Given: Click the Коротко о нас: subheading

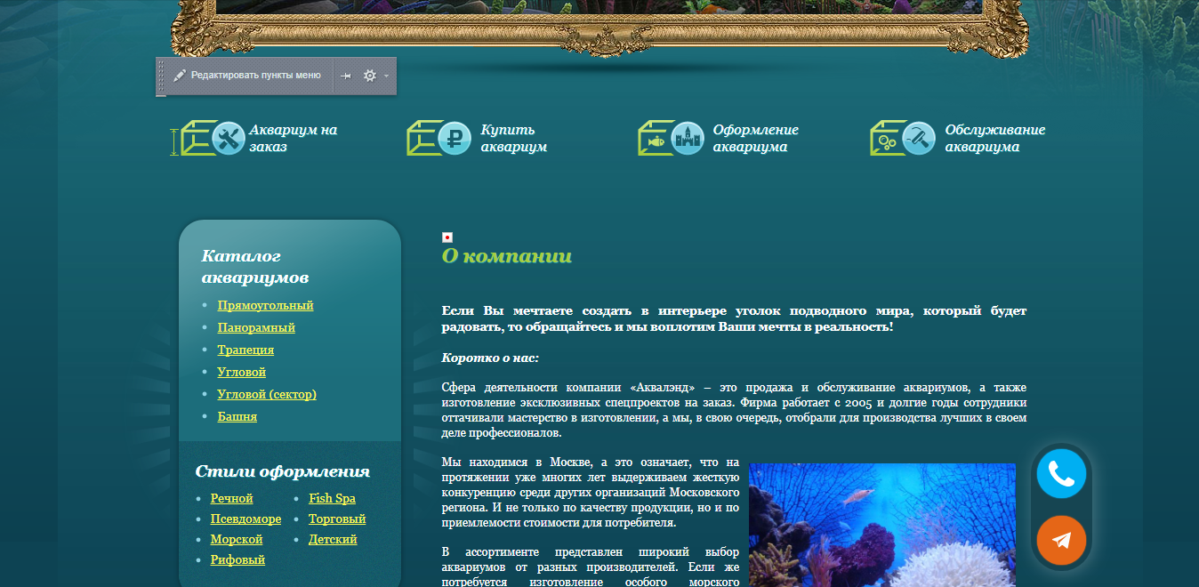Looking at the screenshot, I should tap(490, 358).
